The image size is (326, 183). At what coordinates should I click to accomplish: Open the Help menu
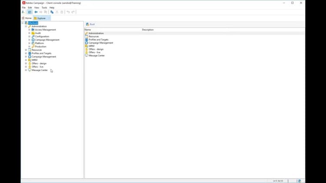click(x=52, y=7)
